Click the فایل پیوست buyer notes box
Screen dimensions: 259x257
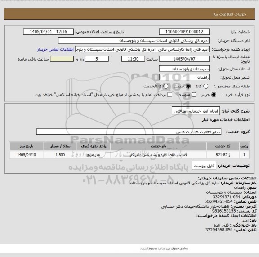point(204,166)
